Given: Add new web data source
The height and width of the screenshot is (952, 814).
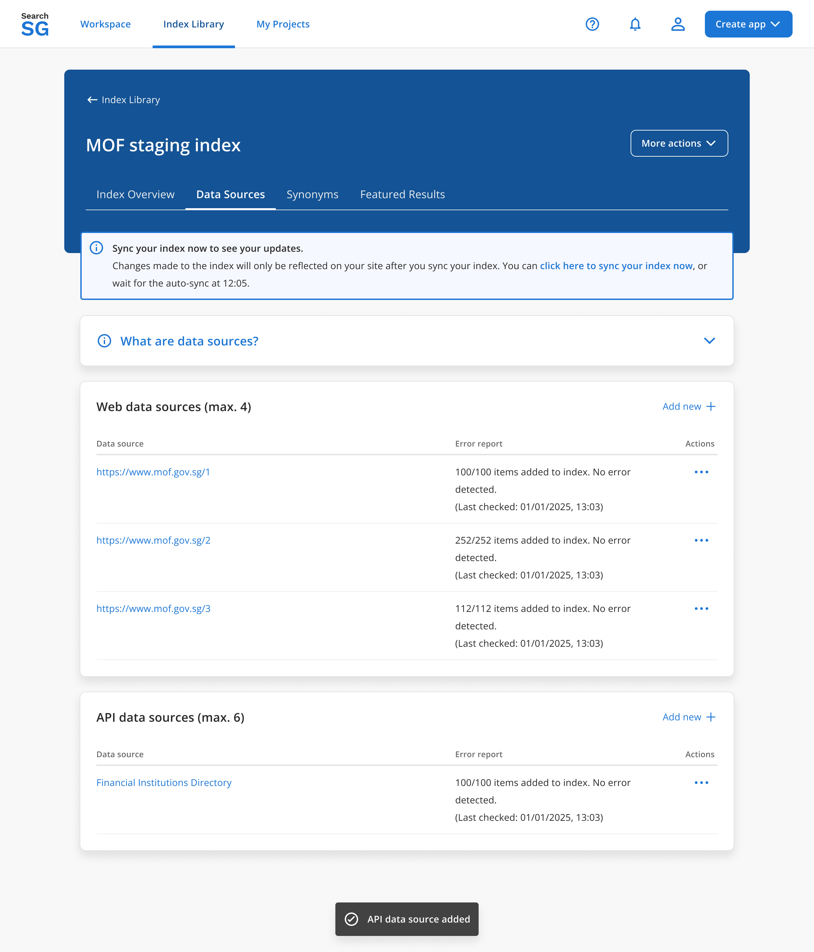Looking at the screenshot, I should click(x=688, y=406).
